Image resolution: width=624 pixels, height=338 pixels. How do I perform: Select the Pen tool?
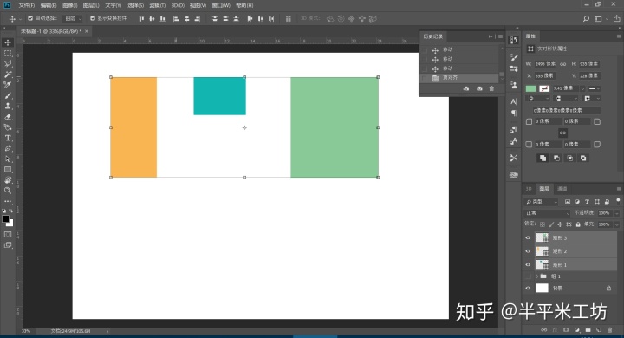(x=8, y=148)
